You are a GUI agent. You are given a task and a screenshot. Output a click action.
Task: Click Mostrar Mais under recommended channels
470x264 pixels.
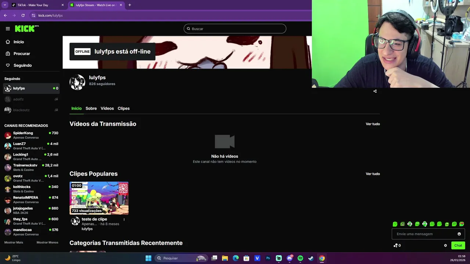point(14,242)
